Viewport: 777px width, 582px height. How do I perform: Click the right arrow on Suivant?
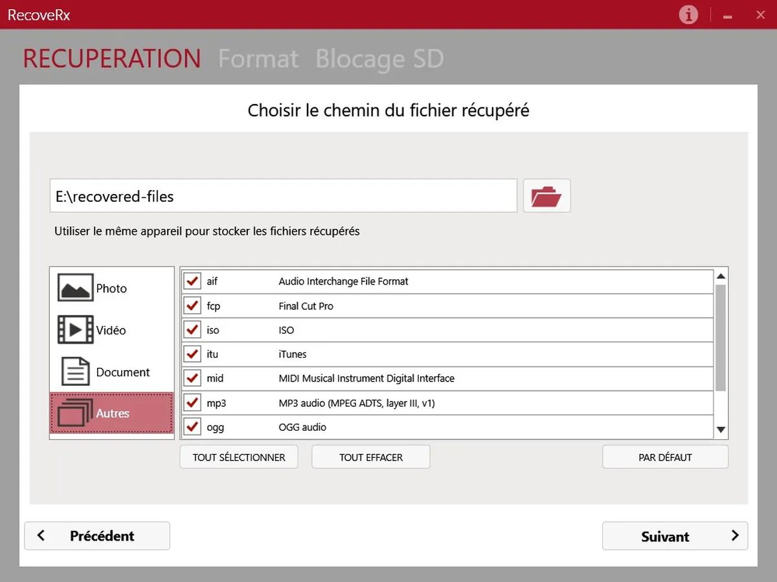click(735, 535)
